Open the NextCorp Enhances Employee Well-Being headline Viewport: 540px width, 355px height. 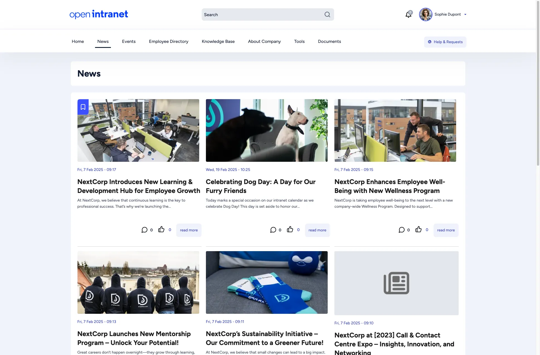(x=390, y=186)
